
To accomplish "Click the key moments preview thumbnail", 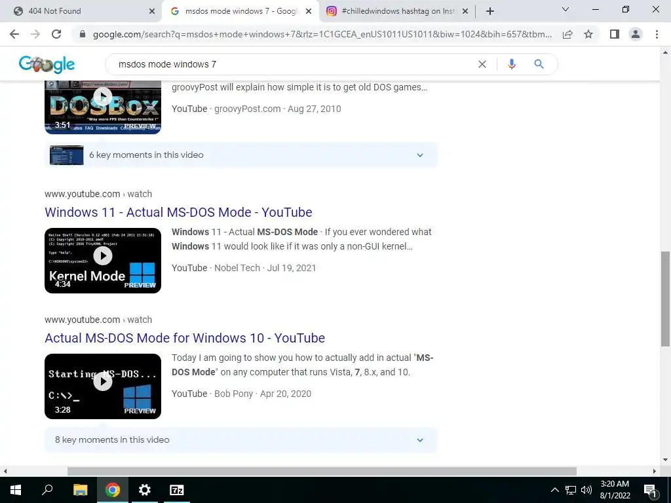I will coord(67,155).
